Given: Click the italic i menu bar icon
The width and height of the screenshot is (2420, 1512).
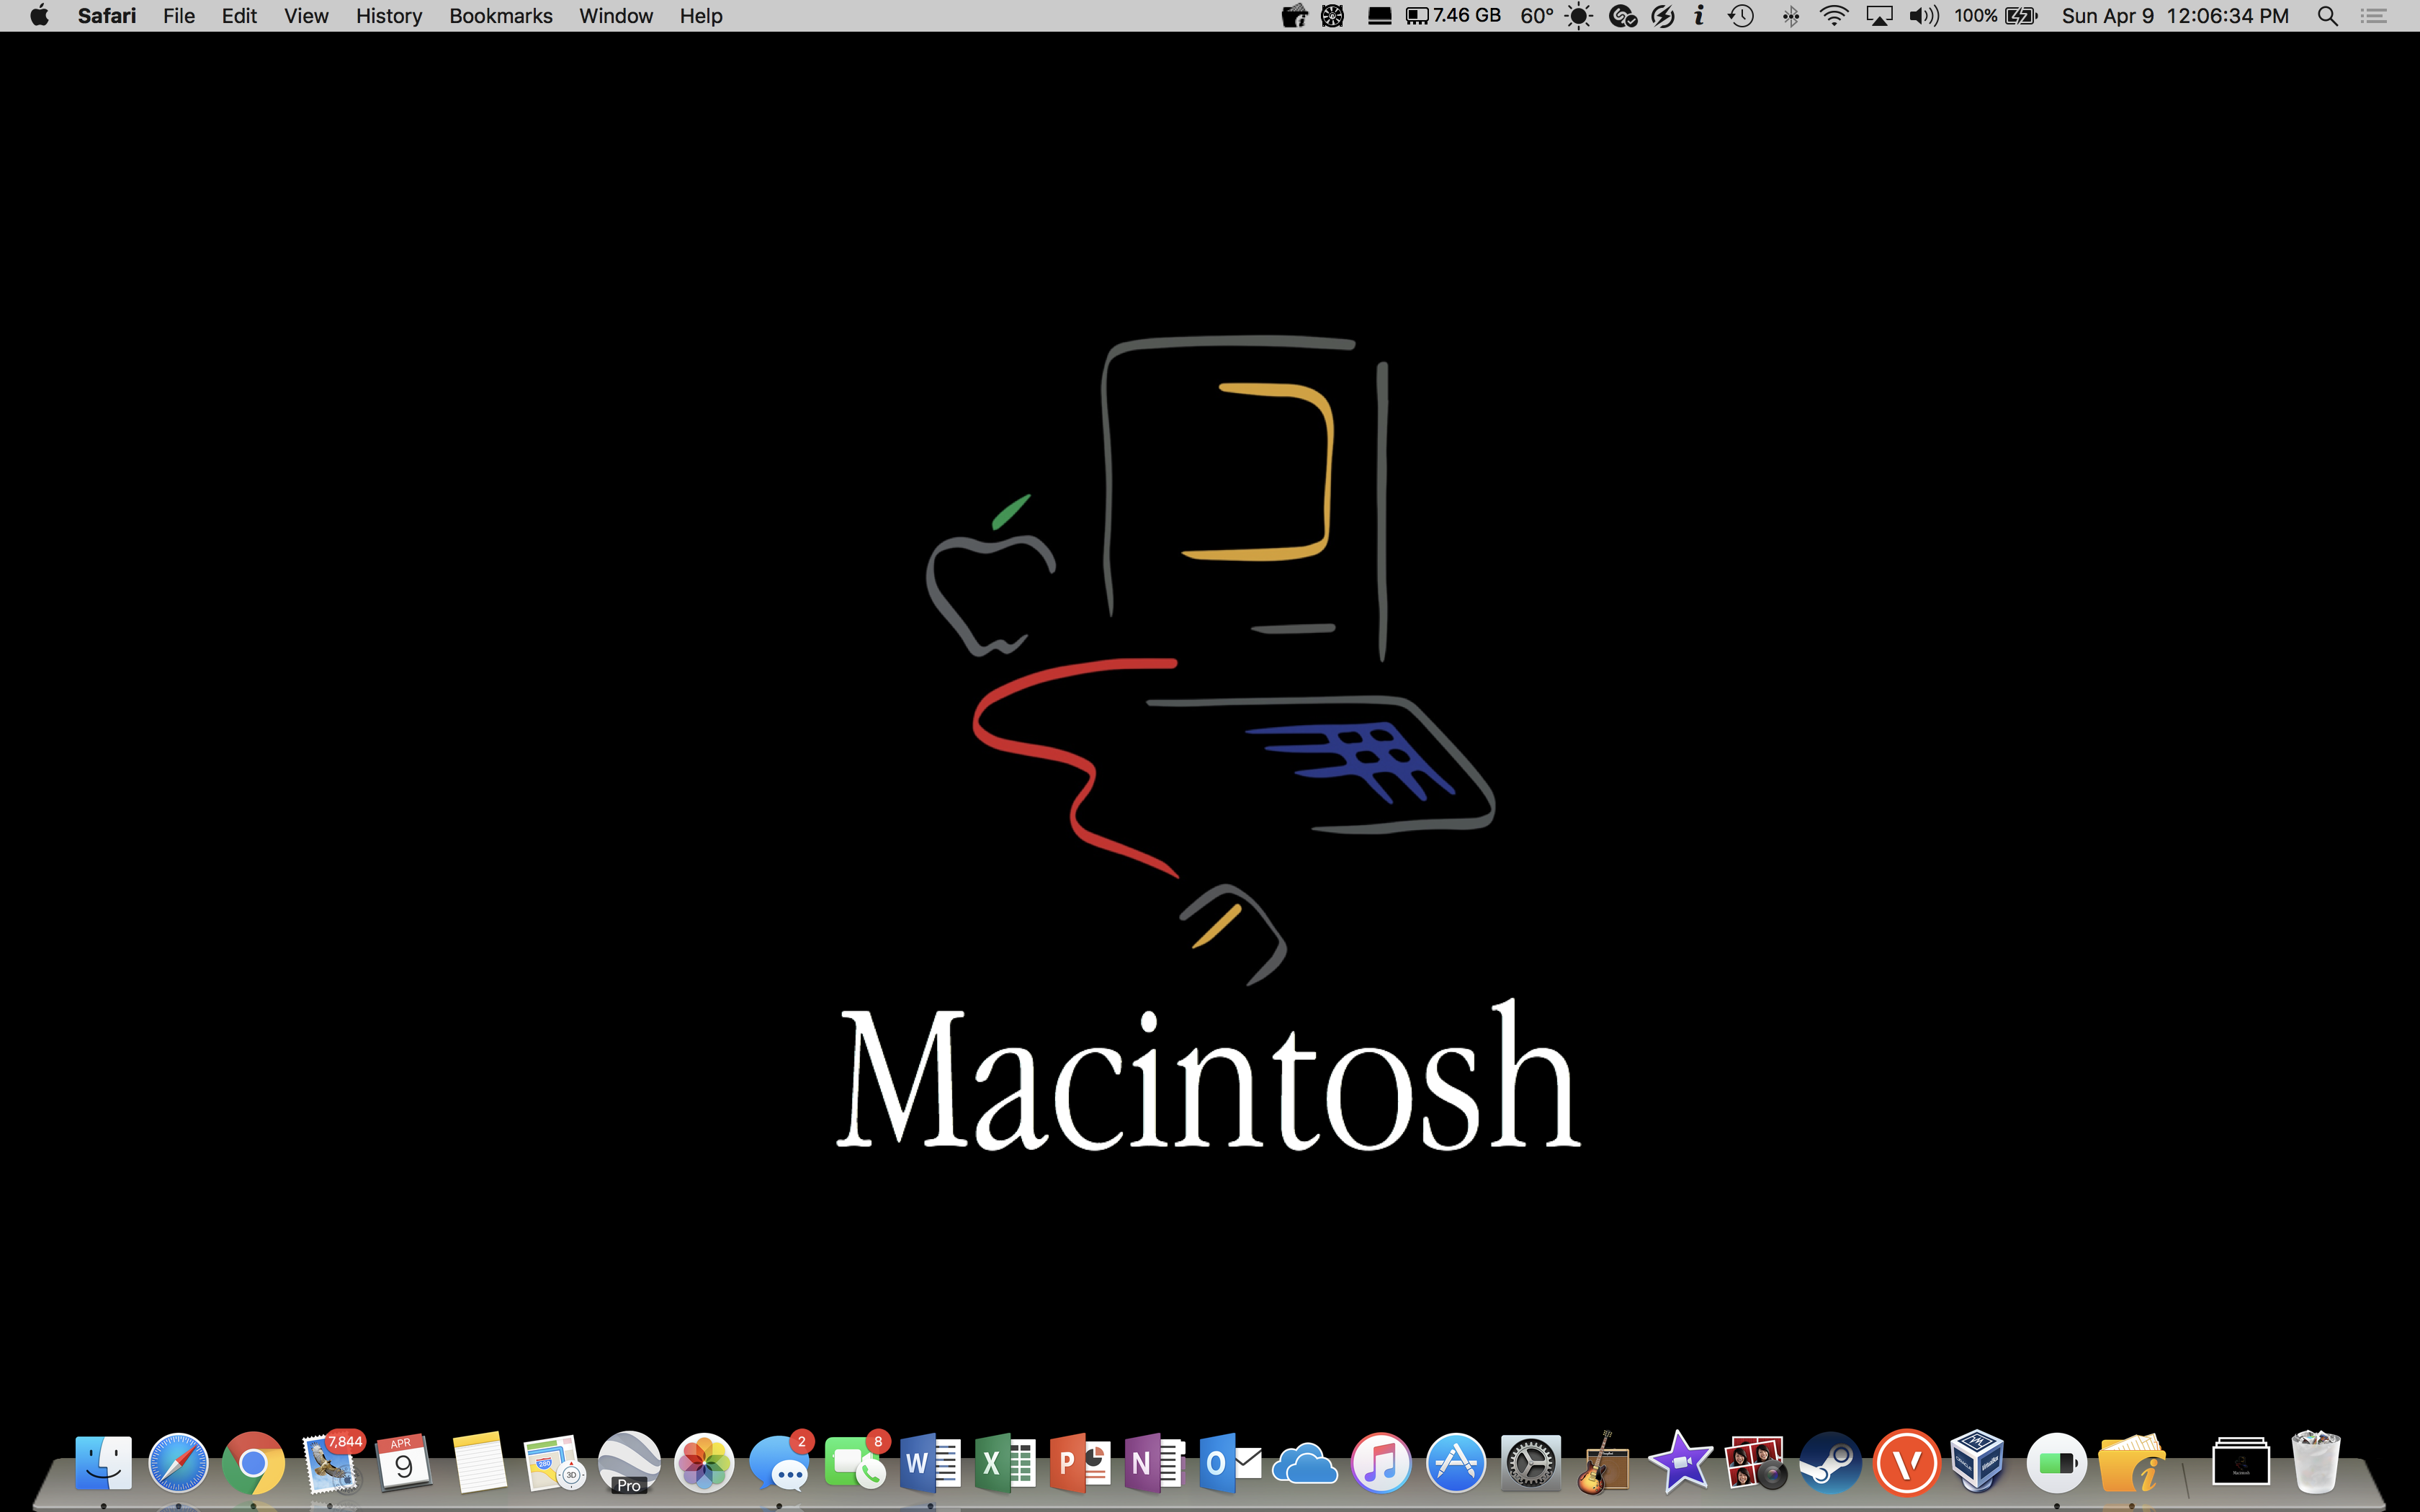Looking at the screenshot, I should tap(1699, 16).
